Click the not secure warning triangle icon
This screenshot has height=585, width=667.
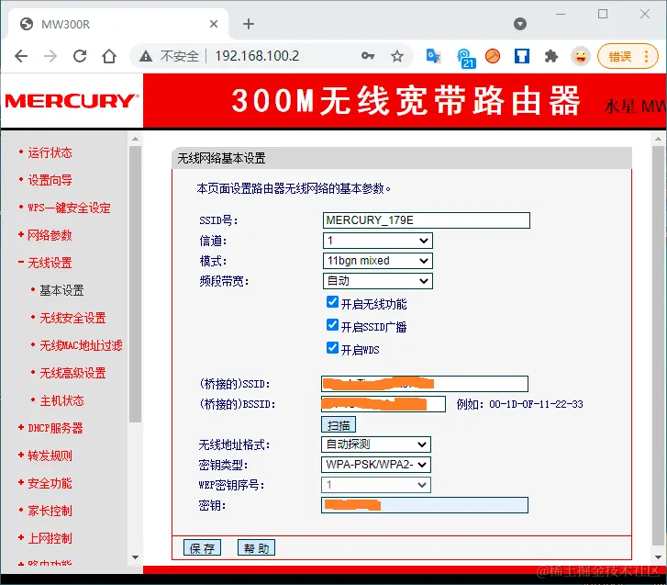click(x=146, y=56)
